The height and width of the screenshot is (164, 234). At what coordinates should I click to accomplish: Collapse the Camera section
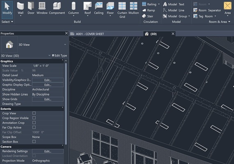coord(62,146)
